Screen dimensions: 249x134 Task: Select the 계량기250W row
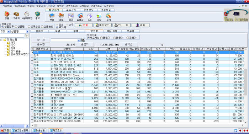(x=138, y=105)
